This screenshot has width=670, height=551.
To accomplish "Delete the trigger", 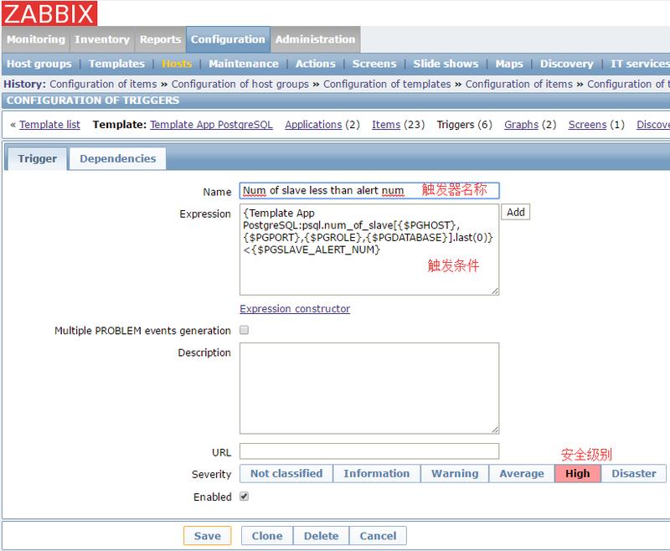I will tap(321, 536).
